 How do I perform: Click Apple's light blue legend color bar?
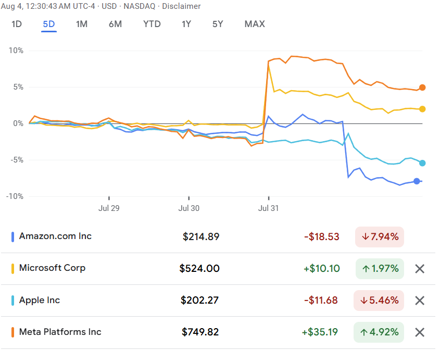12,301
